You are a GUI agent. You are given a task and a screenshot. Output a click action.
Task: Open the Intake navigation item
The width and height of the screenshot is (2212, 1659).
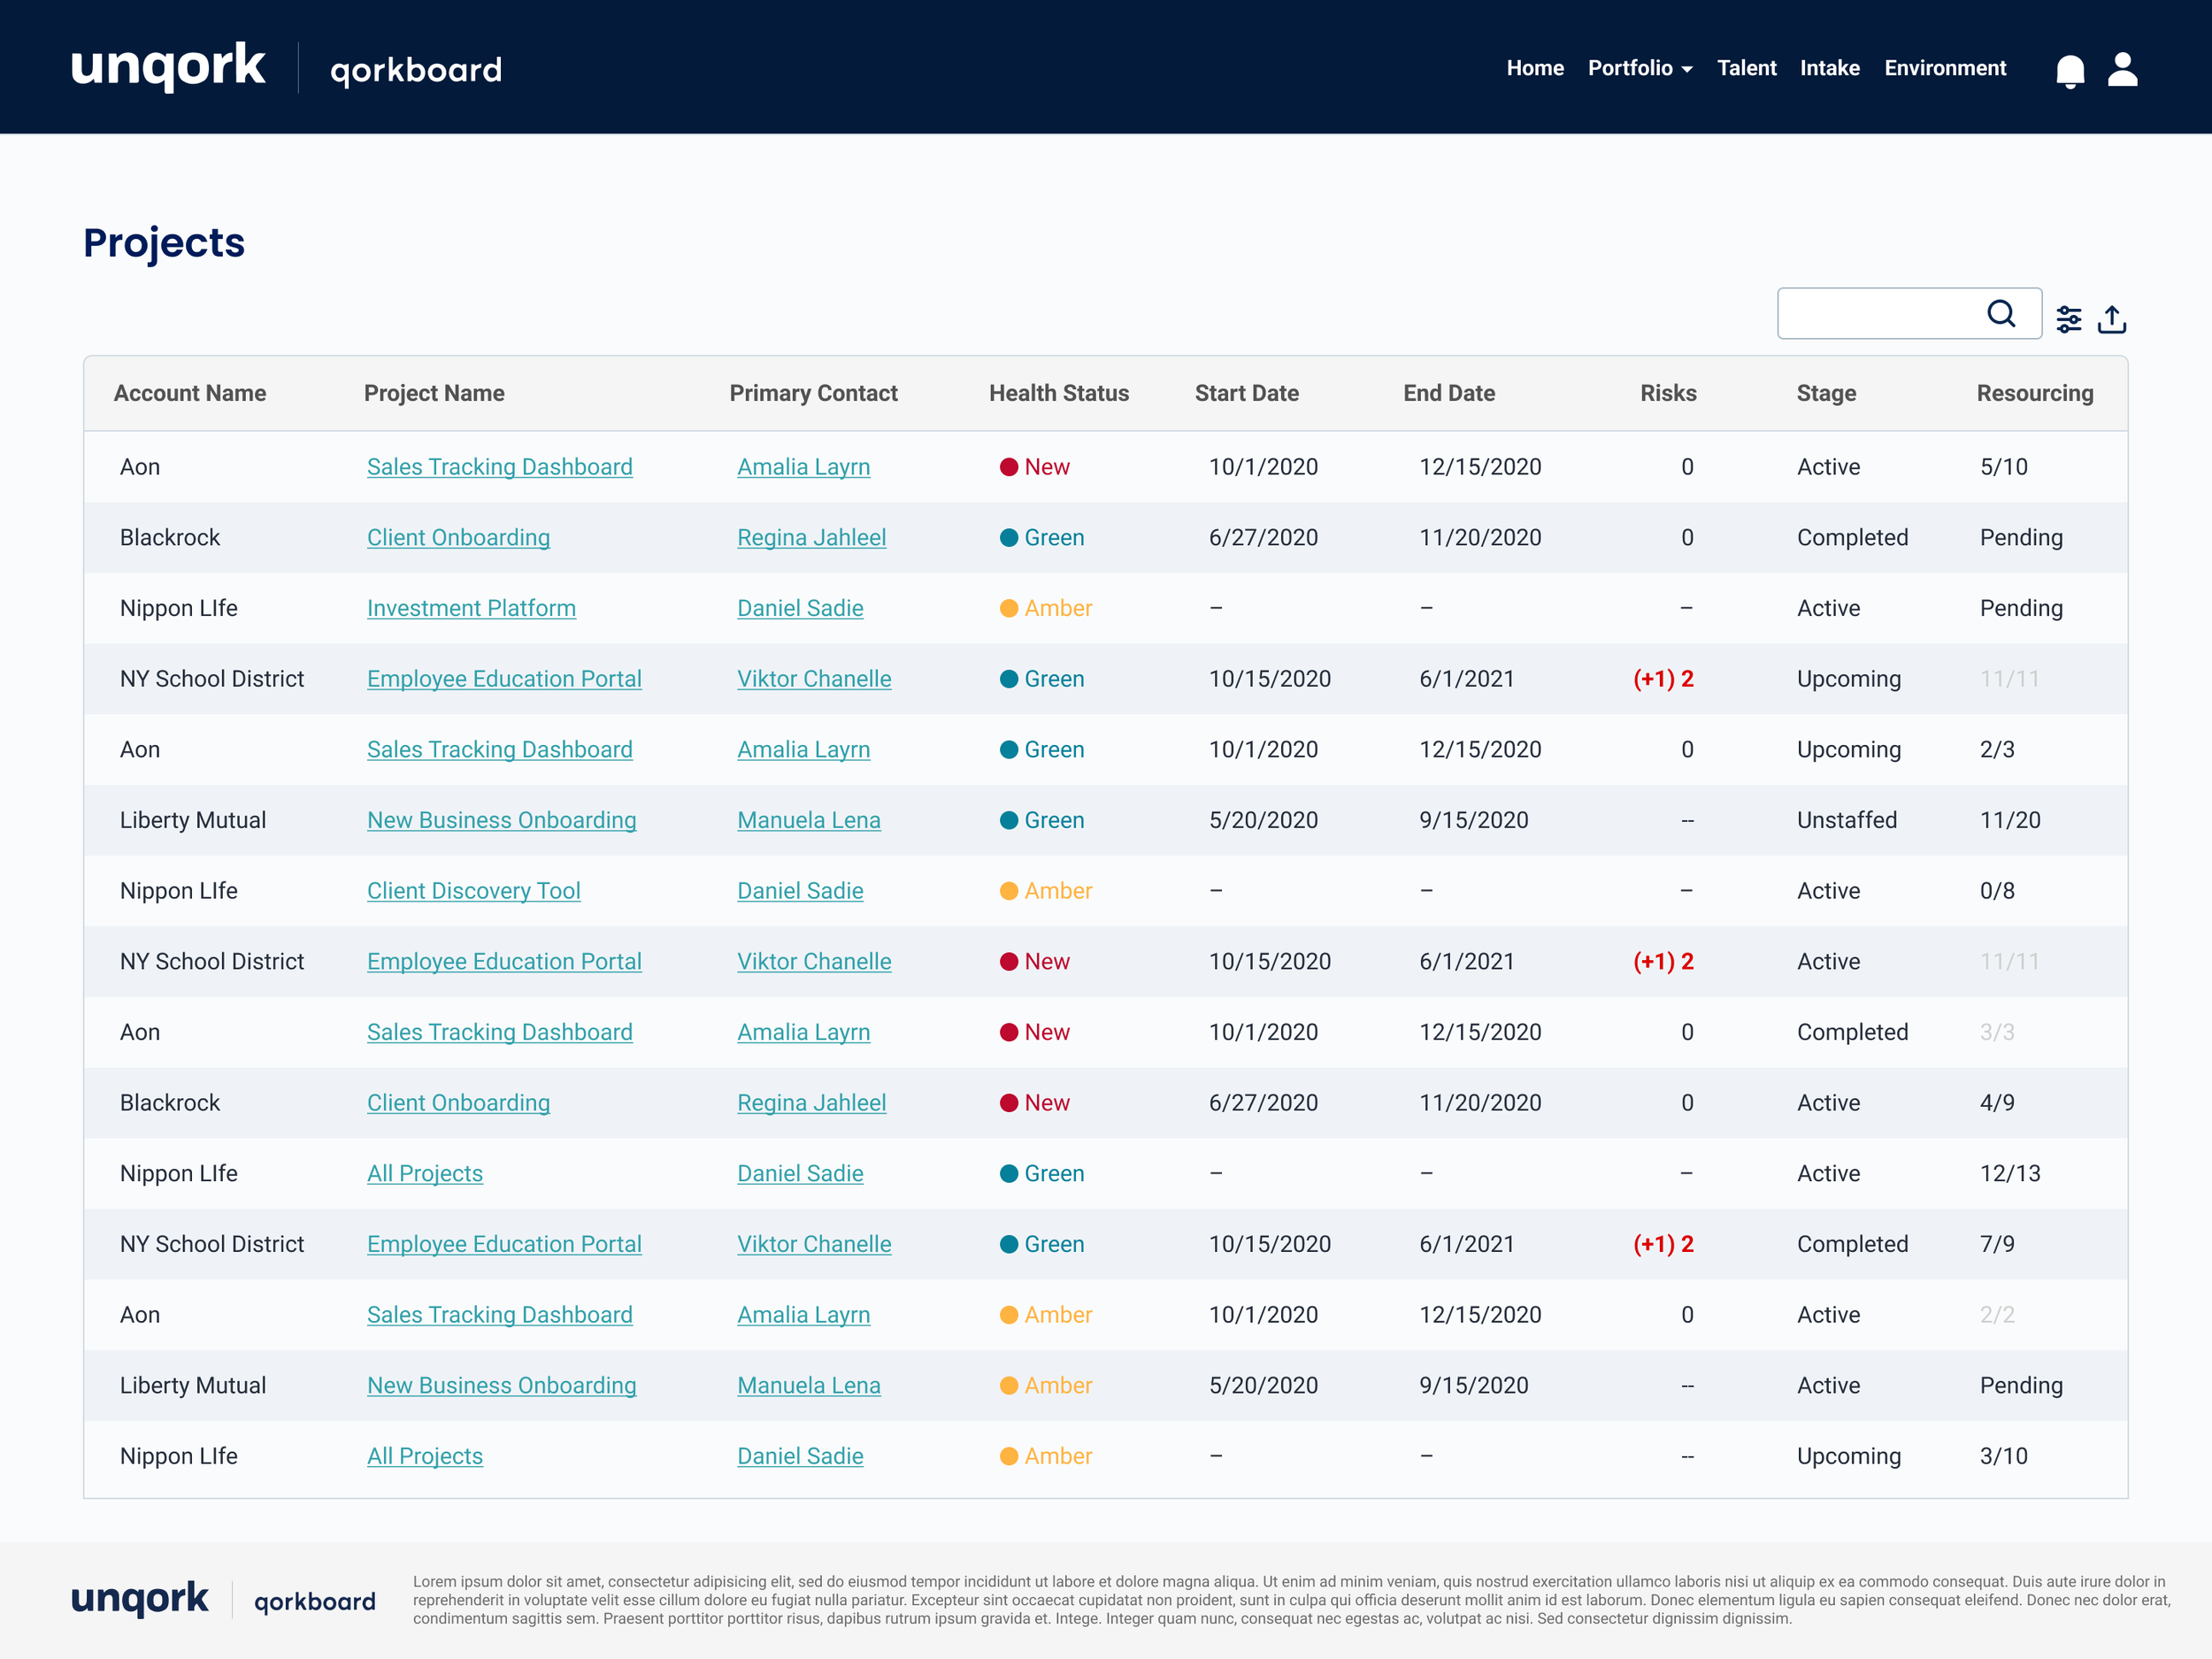click(1829, 68)
